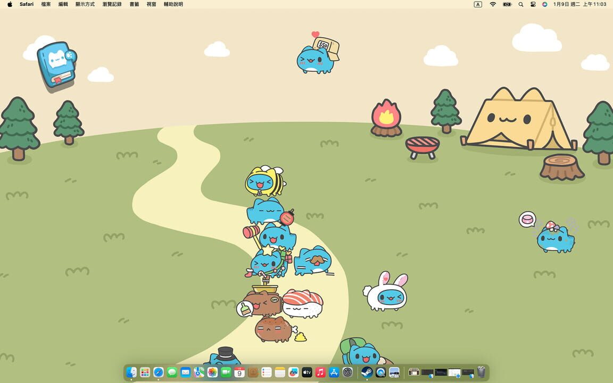613x383 pixels.
Task: Launch the Mail app from the Dock
Action: click(185, 372)
